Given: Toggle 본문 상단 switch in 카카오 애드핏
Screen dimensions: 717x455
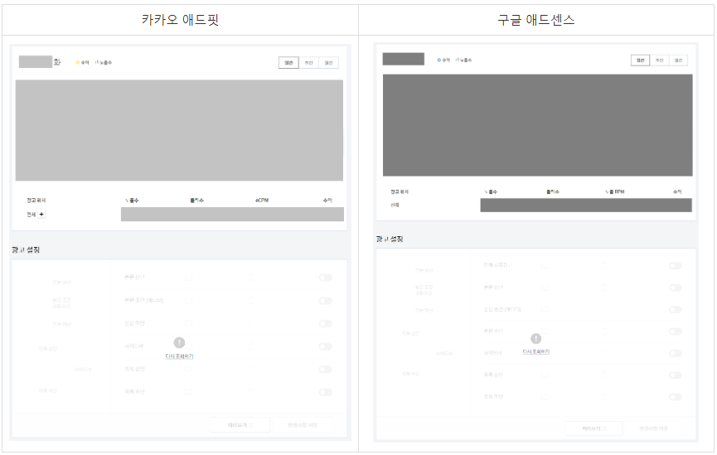Looking at the screenshot, I should coord(326,278).
